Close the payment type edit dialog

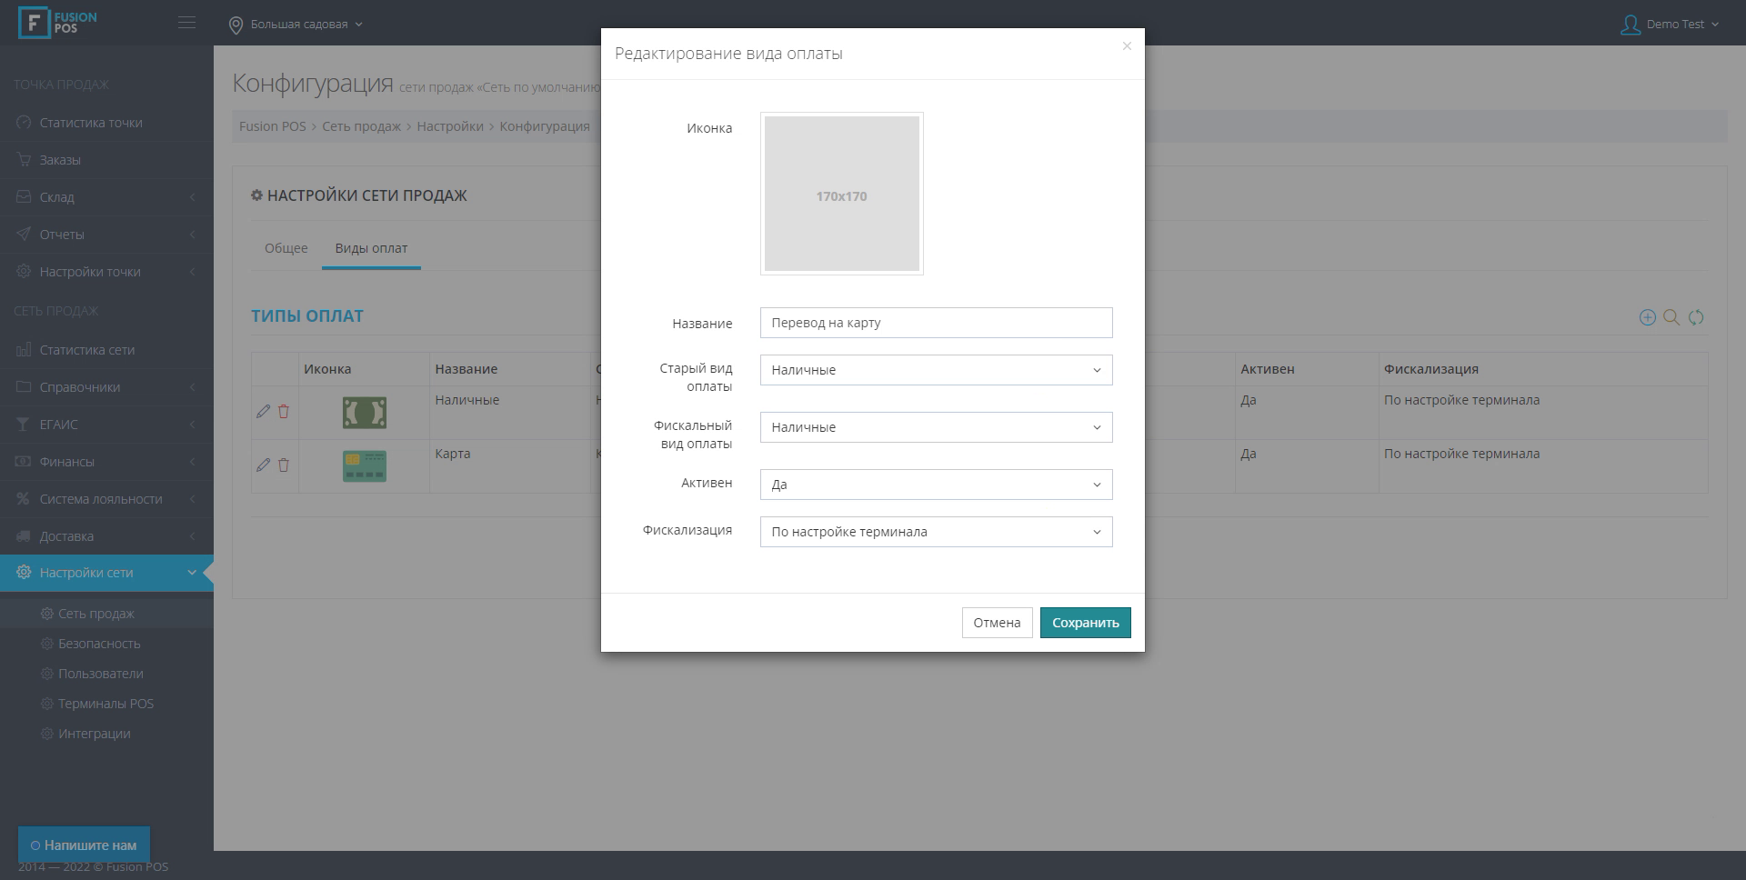pos(1127,46)
